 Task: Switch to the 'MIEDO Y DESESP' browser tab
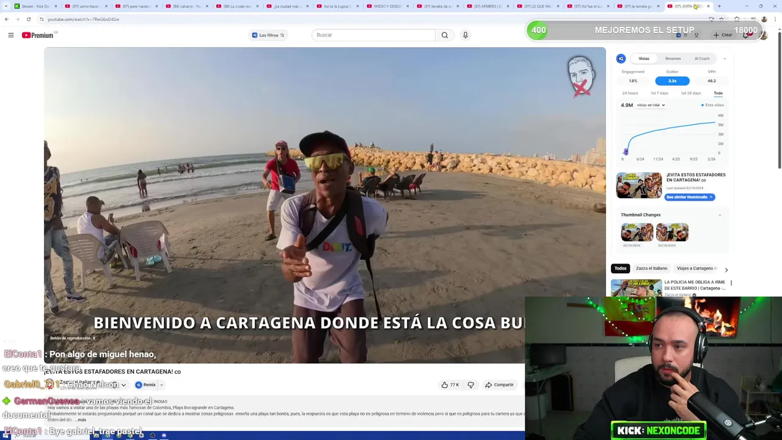(388, 6)
